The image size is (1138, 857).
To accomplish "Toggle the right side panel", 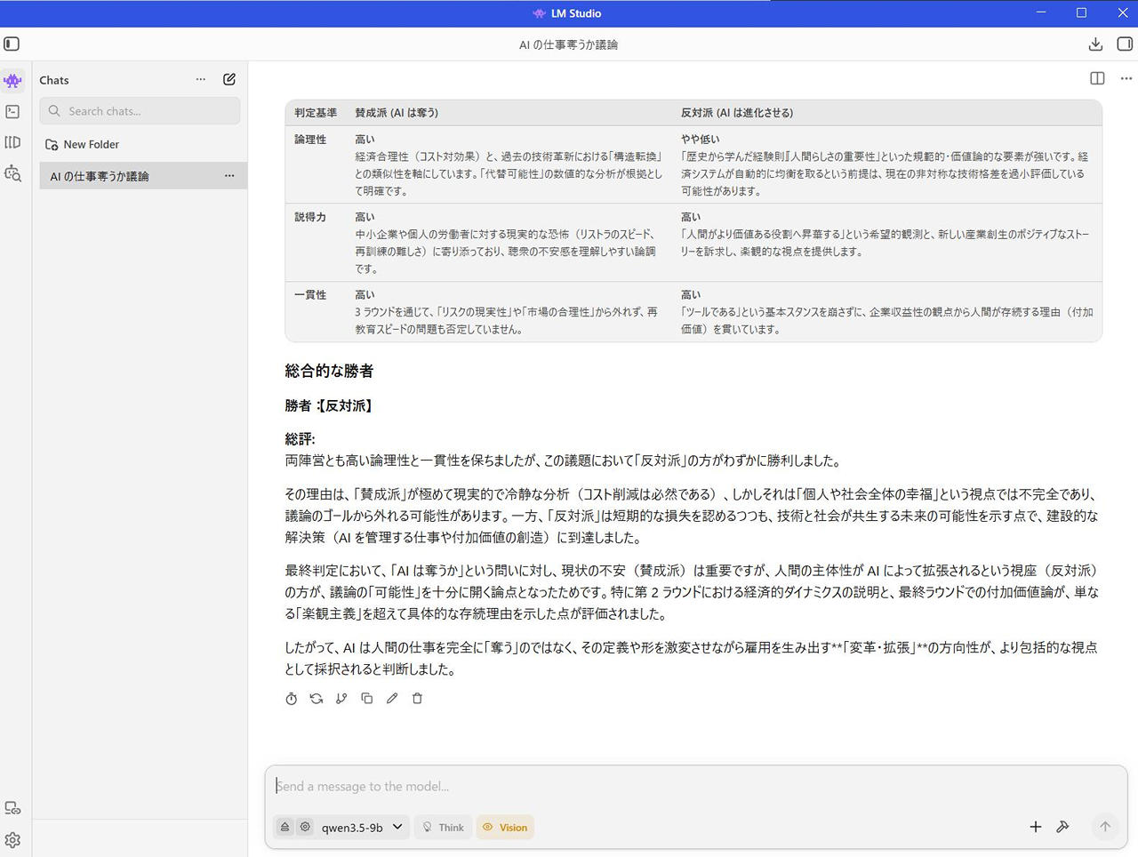I will coord(1125,44).
